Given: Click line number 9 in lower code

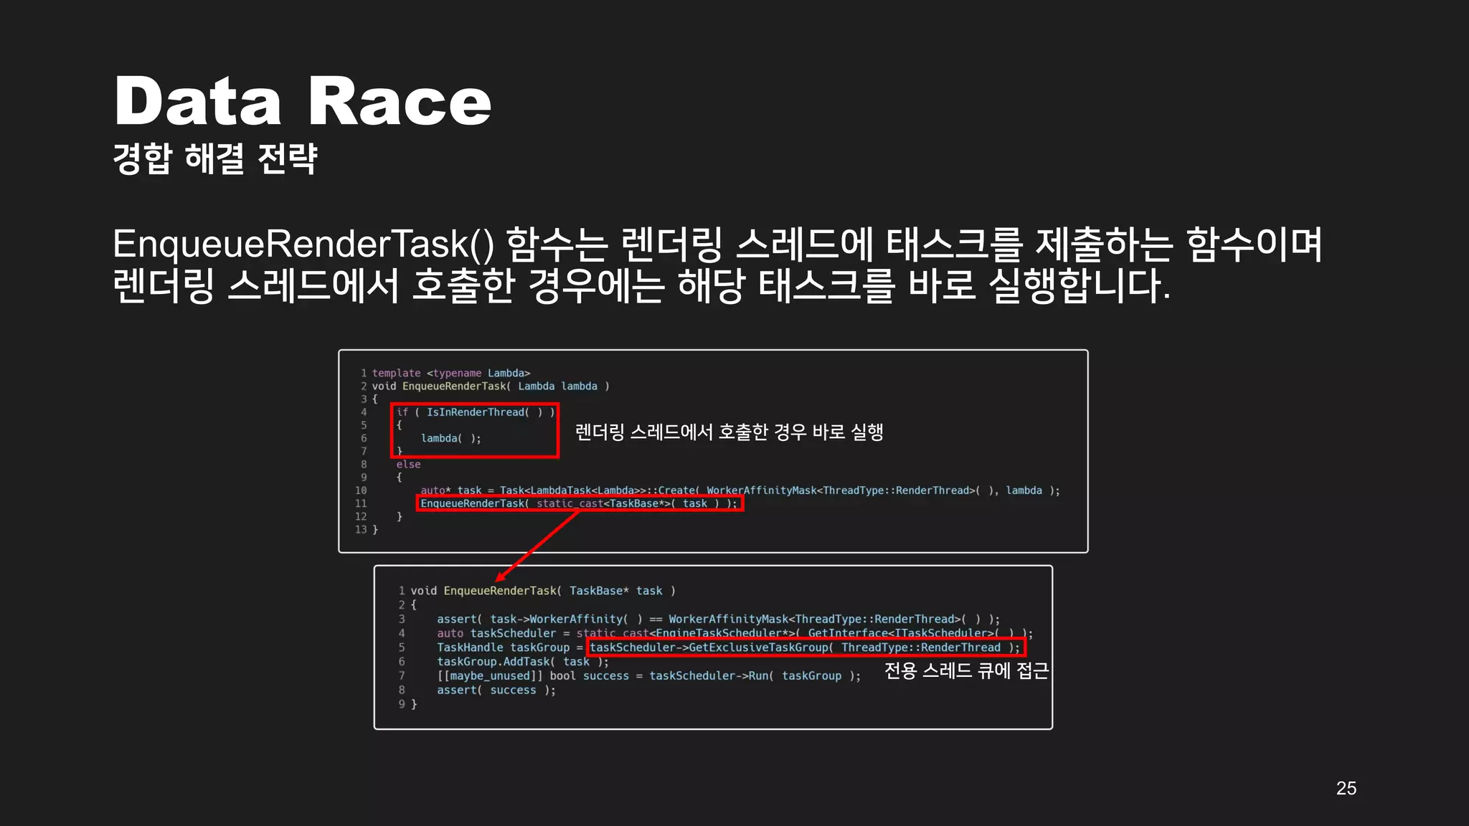Looking at the screenshot, I should click(x=402, y=704).
